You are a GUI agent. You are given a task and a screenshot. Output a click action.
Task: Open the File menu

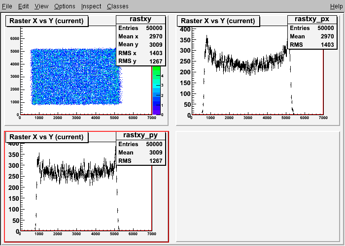(7, 6)
